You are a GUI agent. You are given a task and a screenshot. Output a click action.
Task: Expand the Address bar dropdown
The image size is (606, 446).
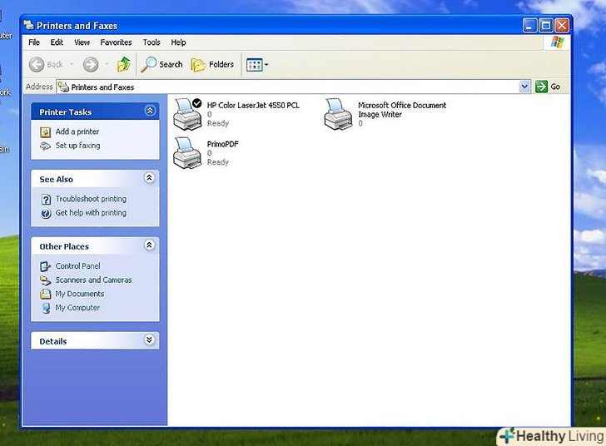click(524, 87)
